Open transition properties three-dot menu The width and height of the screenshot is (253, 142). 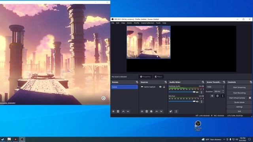[x=223, y=96]
